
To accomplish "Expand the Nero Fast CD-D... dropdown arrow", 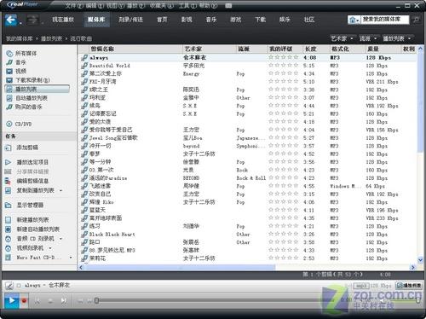I will (x=71, y=258).
